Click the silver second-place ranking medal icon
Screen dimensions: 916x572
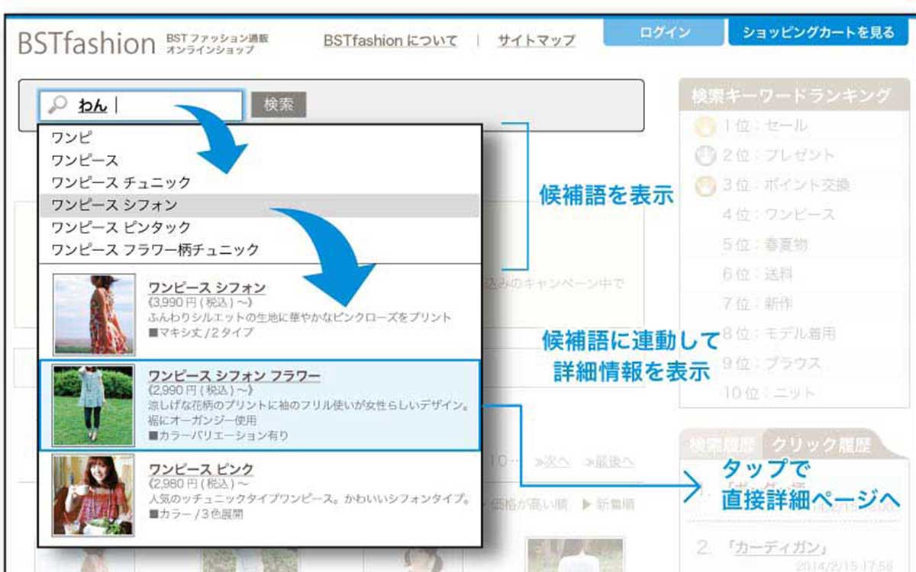(x=705, y=156)
